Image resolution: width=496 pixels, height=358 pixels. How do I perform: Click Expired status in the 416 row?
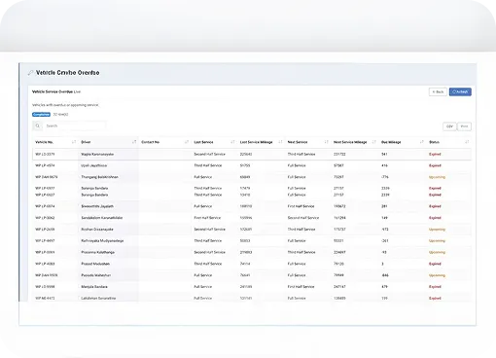click(x=435, y=165)
